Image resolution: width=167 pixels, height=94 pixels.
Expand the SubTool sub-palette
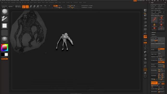click(x=153, y=32)
